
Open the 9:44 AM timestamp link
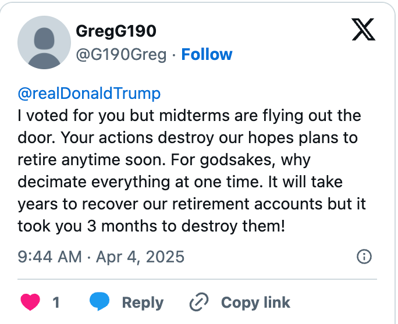click(x=50, y=257)
